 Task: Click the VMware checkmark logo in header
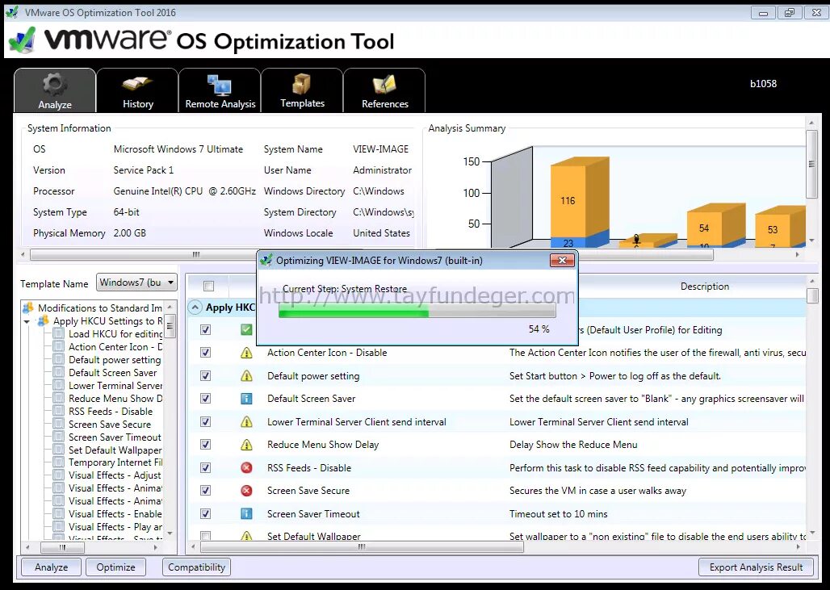pos(23,40)
